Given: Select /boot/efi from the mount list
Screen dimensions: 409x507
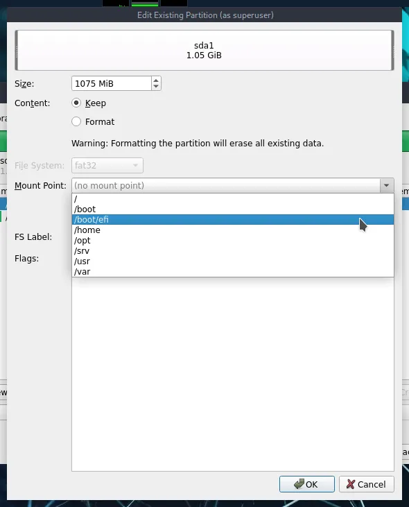Looking at the screenshot, I should tap(233, 220).
